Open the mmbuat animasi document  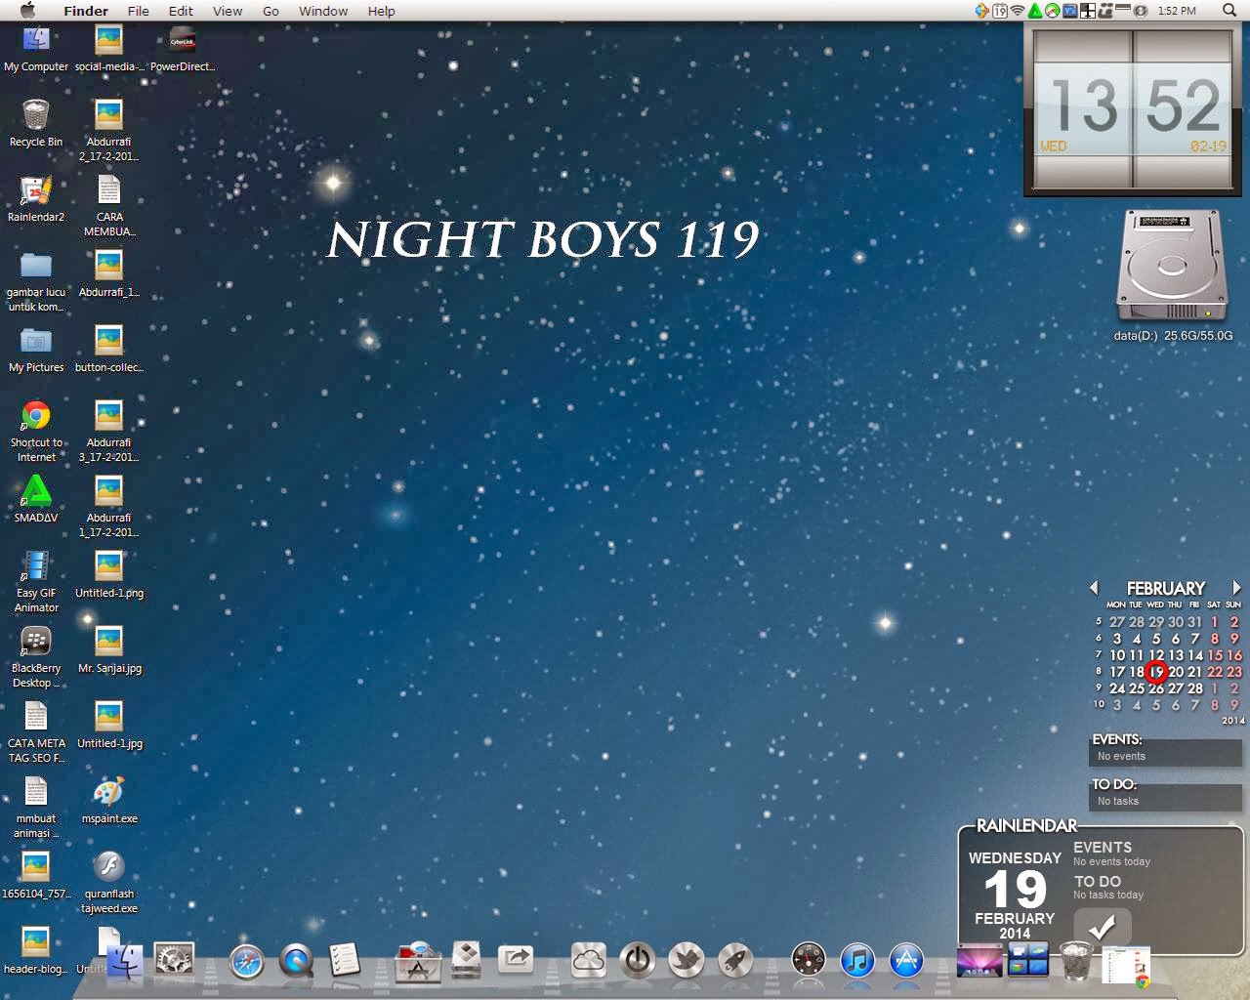coord(36,791)
